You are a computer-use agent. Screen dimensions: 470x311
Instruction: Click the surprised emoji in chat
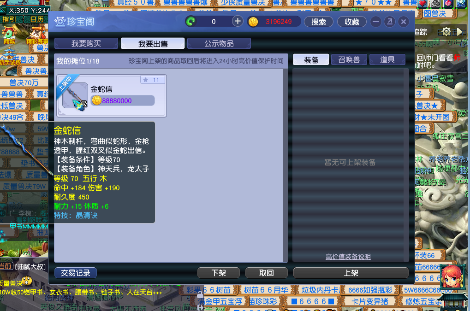[27, 281]
